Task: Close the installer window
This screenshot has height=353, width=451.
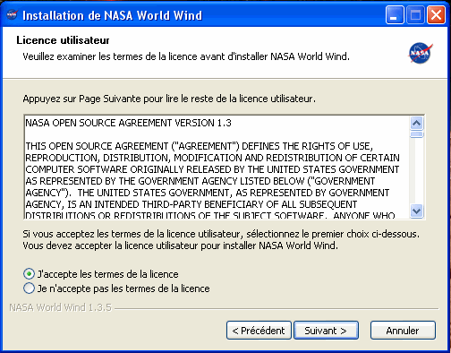Action: click(x=436, y=14)
